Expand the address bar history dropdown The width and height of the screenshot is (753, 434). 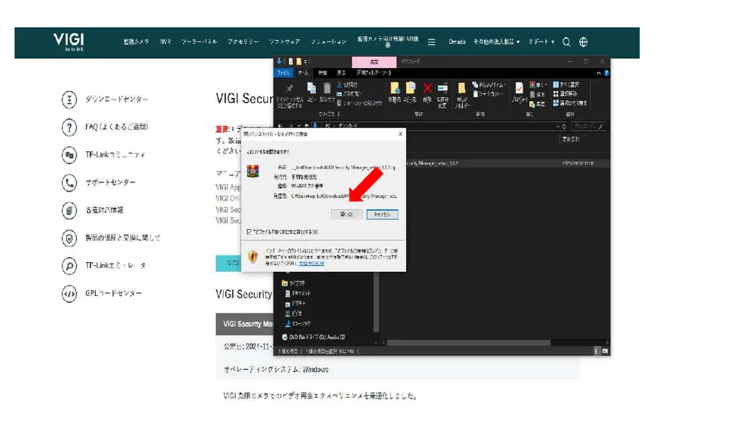(x=557, y=127)
